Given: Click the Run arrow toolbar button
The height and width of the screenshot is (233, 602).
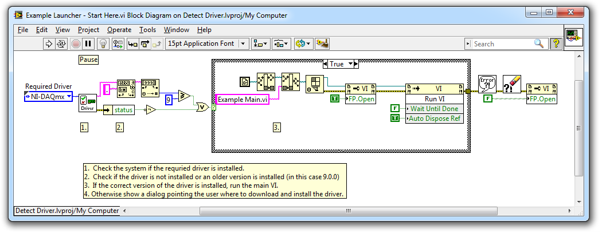Looking at the screenshot, I should 49,44.
